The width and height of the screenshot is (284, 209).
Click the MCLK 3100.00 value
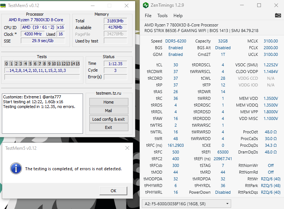click(x=271, y=41)
